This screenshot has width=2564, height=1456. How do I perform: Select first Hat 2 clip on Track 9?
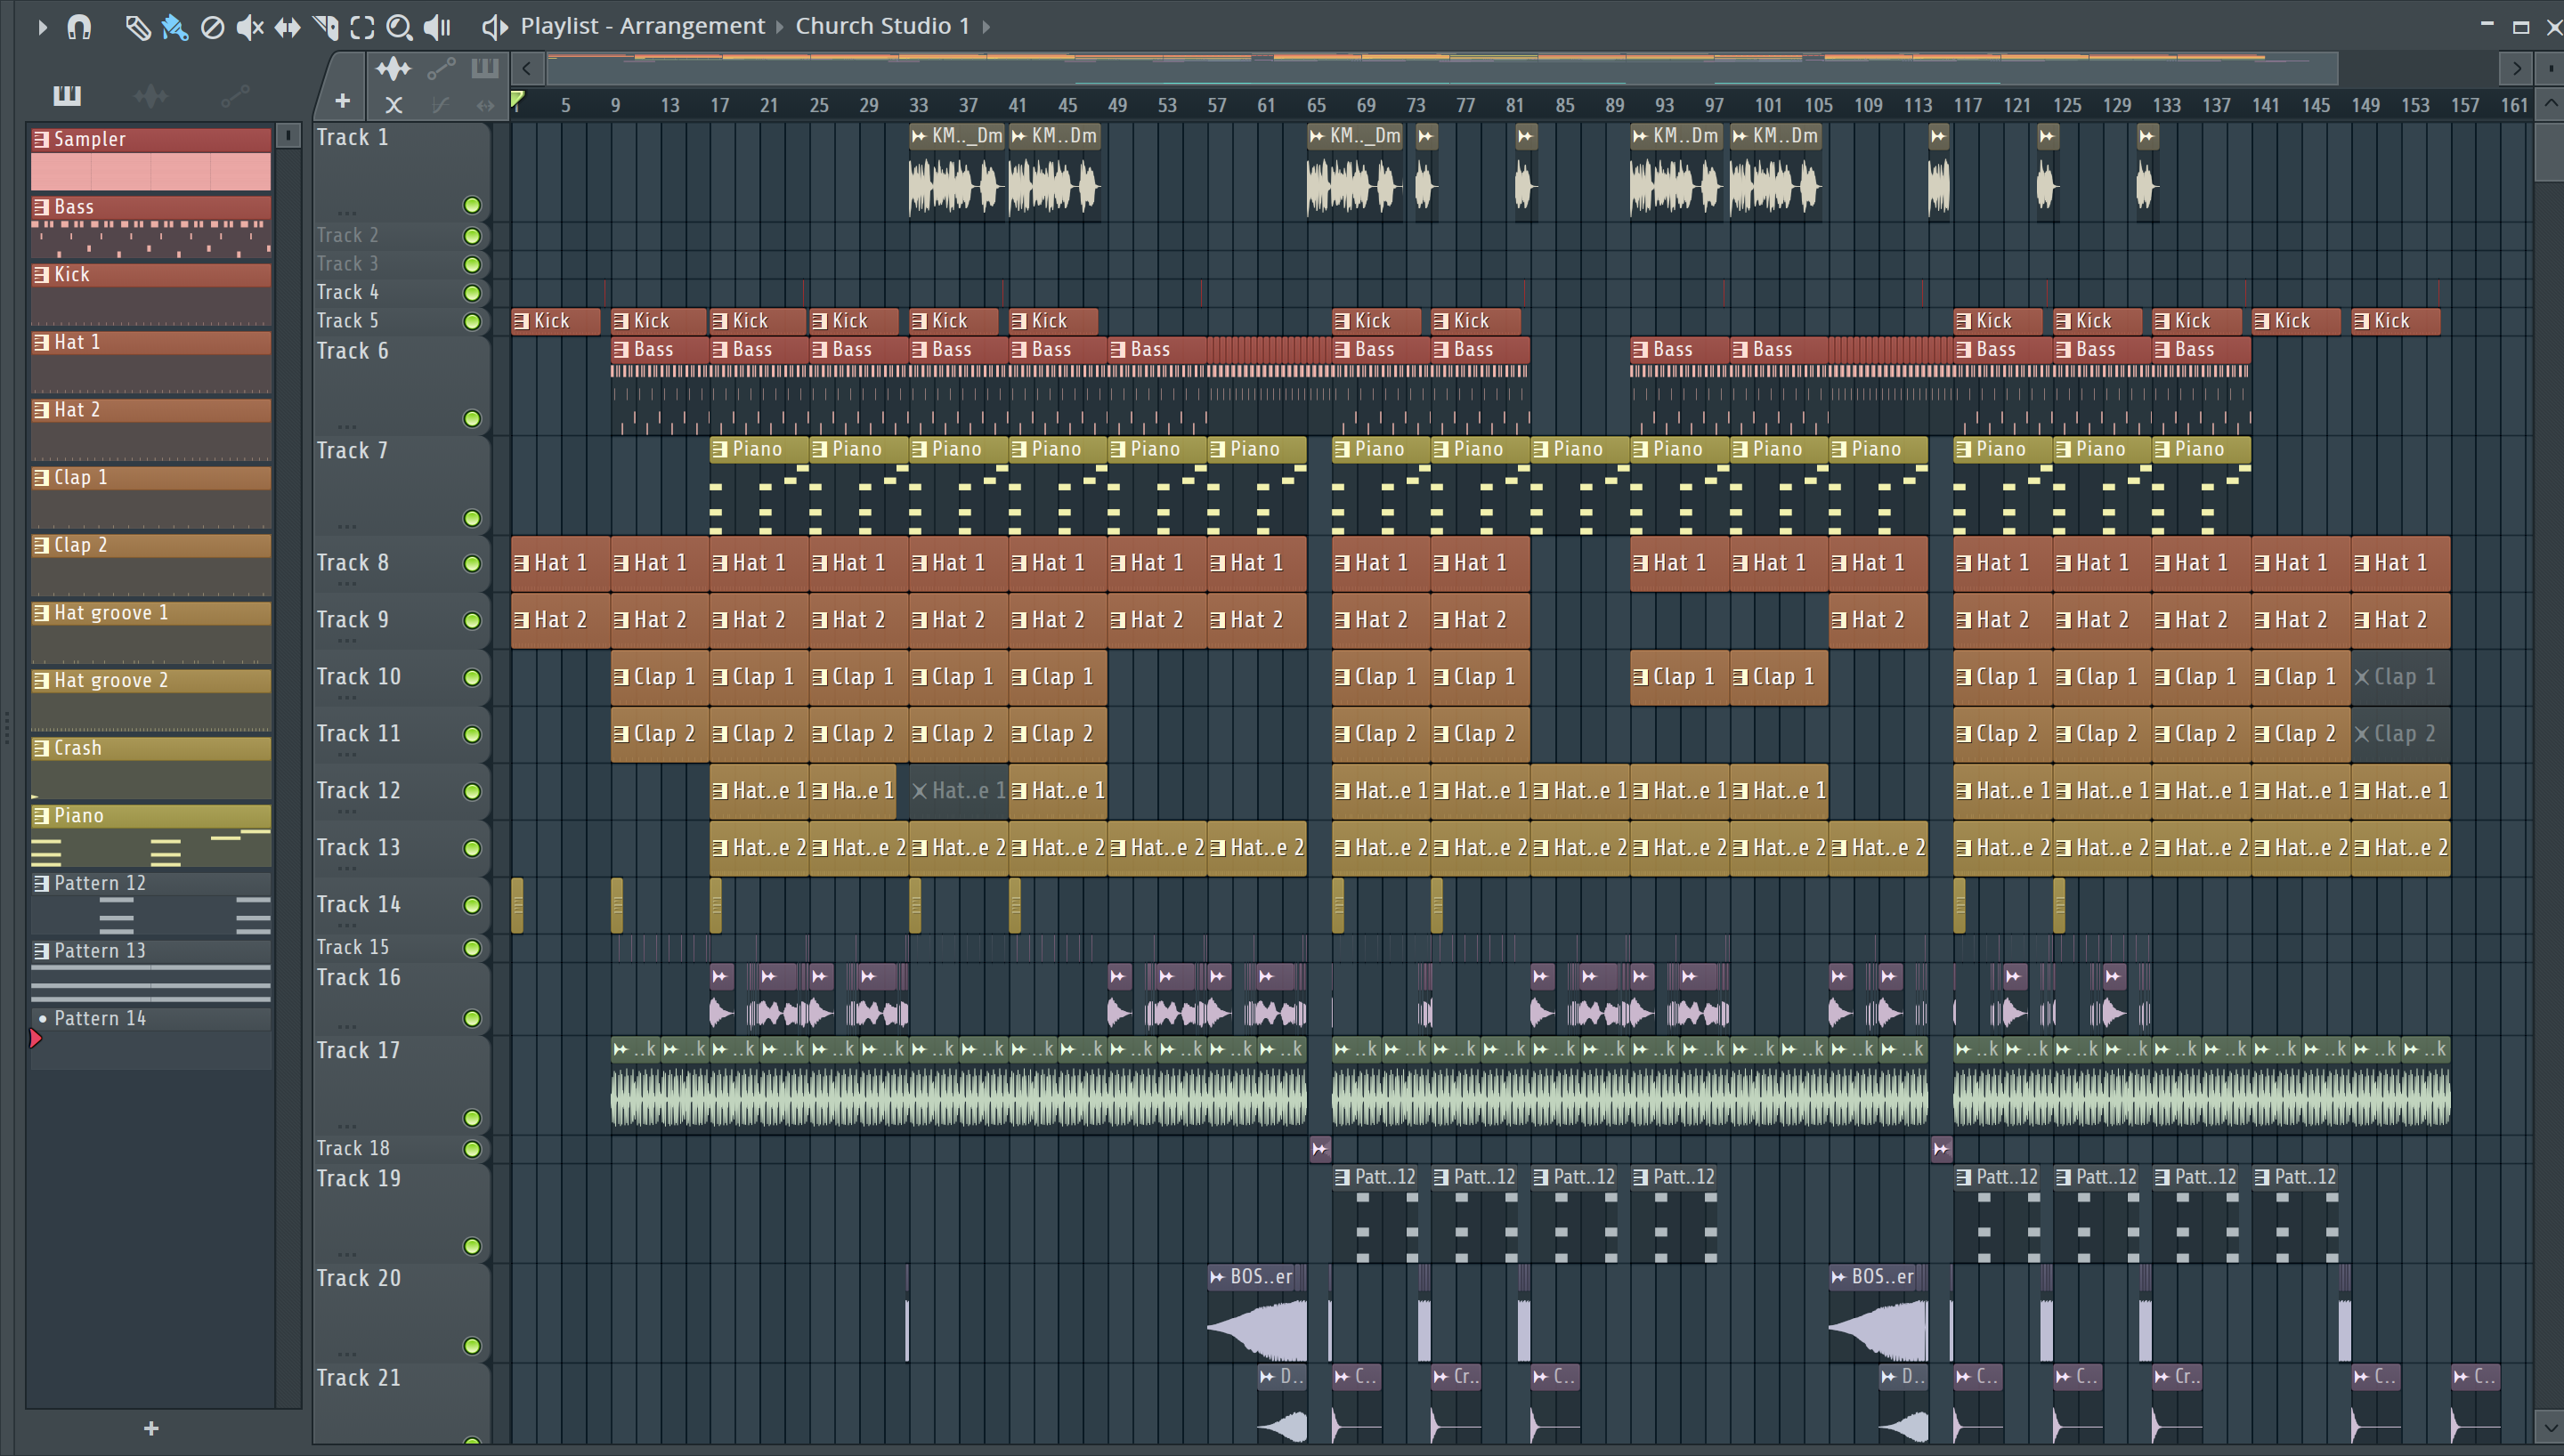pos(560,620)
